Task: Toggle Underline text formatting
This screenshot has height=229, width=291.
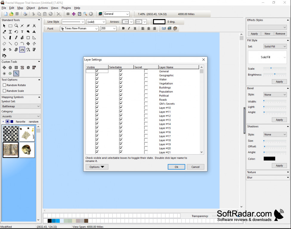Action: tap(135, 28)
